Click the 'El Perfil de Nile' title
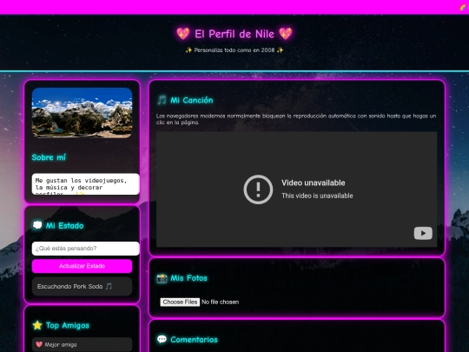This screenshot has width=469, height=352. click(x=234, y=34)
